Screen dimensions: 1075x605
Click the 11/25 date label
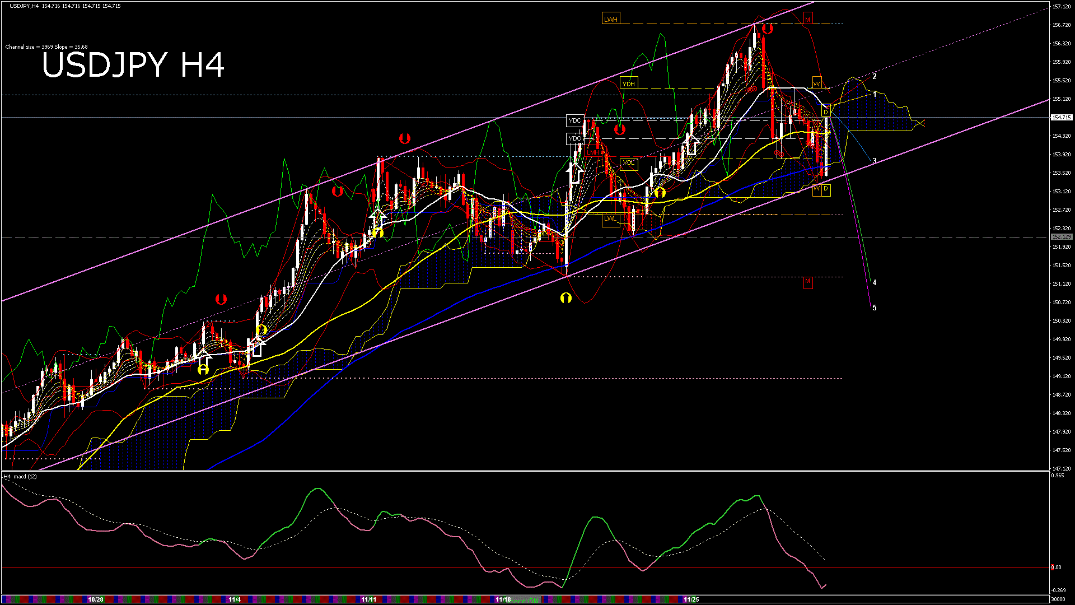click(691, 599)
